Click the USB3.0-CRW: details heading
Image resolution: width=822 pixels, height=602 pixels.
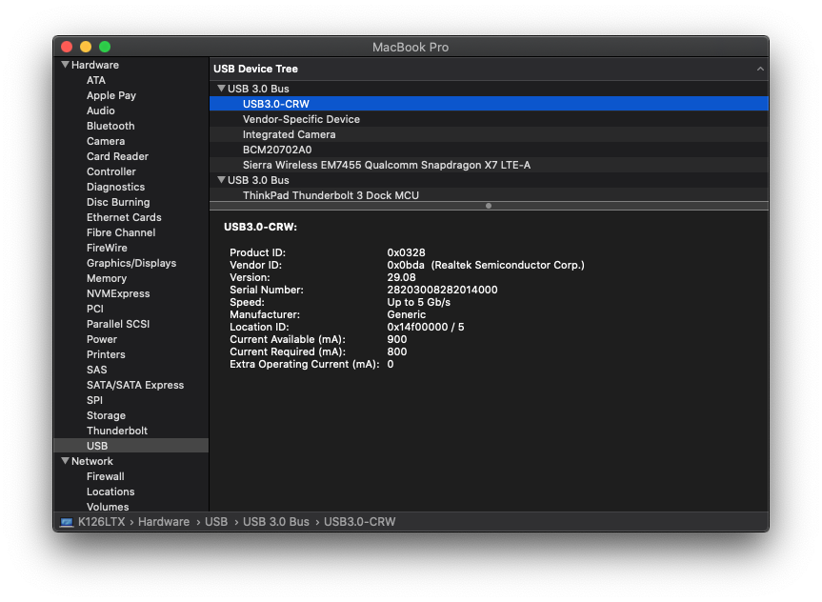click(260, 227)
